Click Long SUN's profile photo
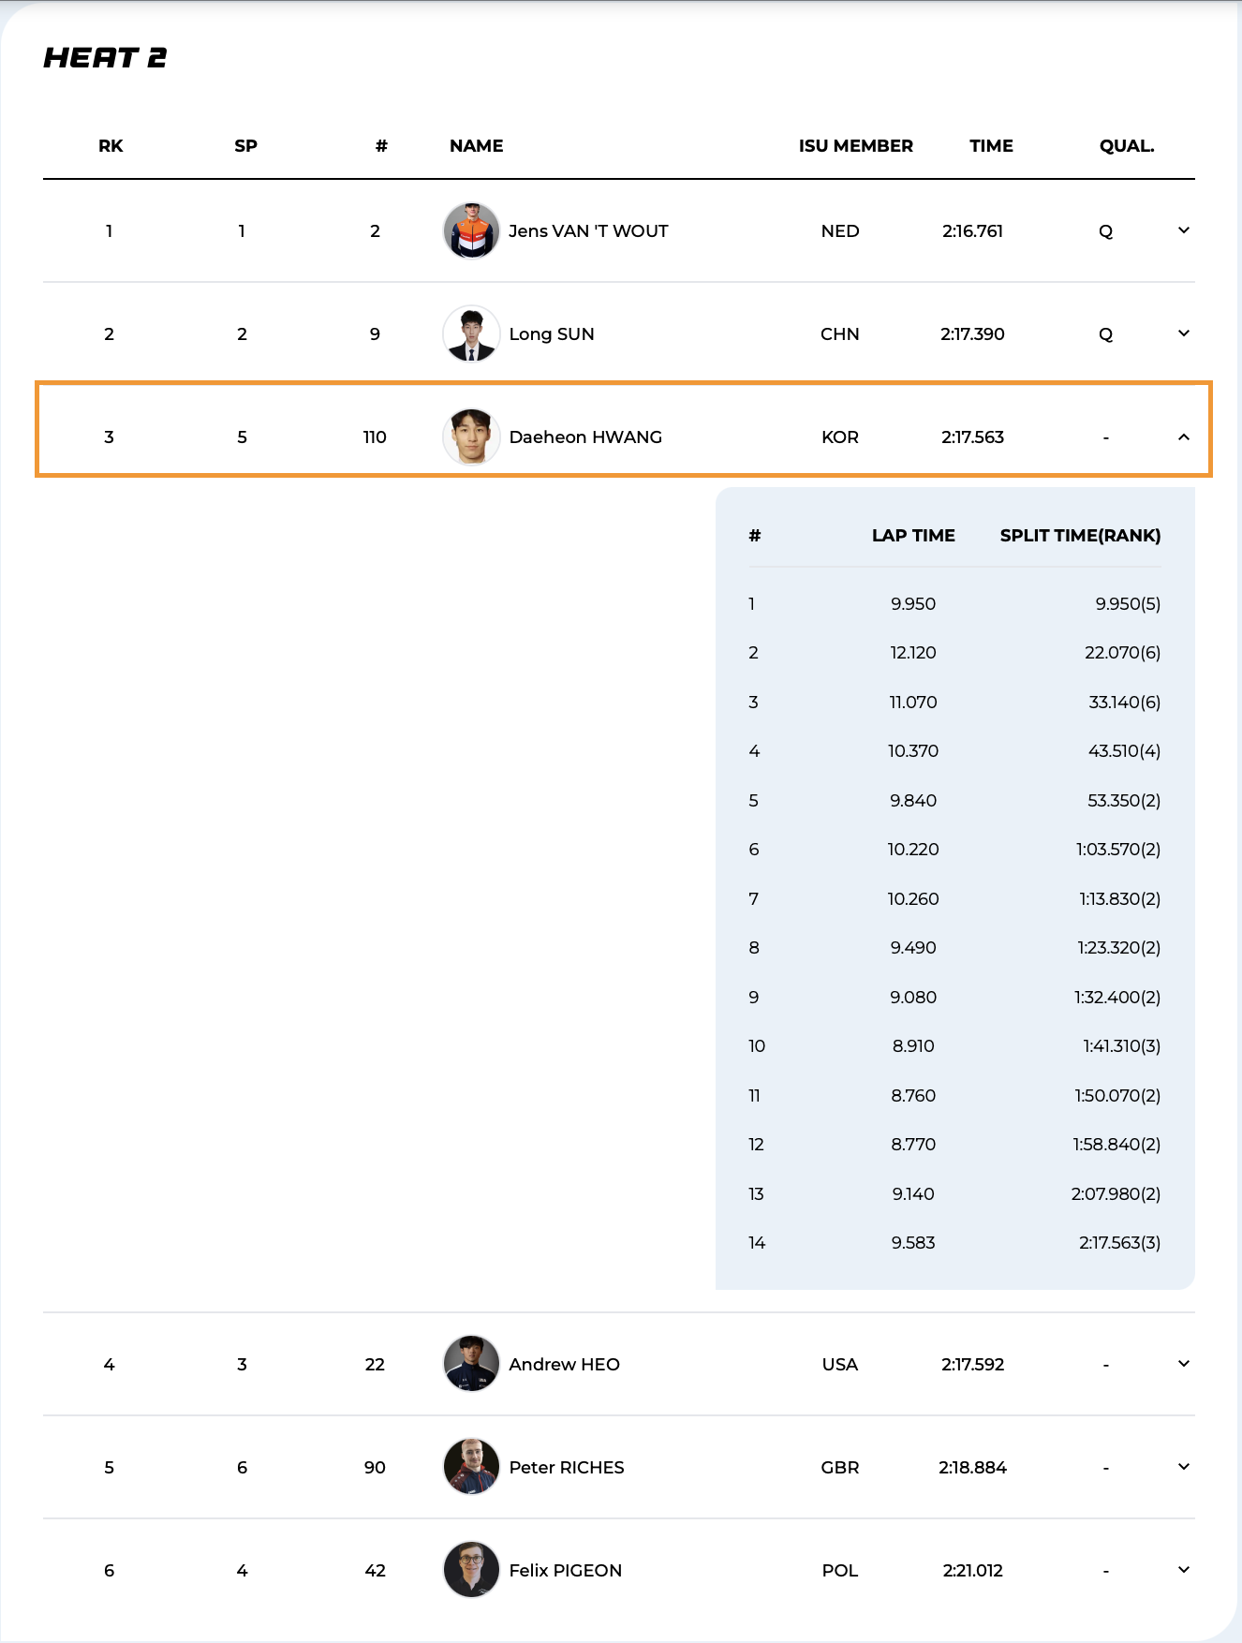The width and height of the screenshot is (1242, 1643). click(470, 333)
